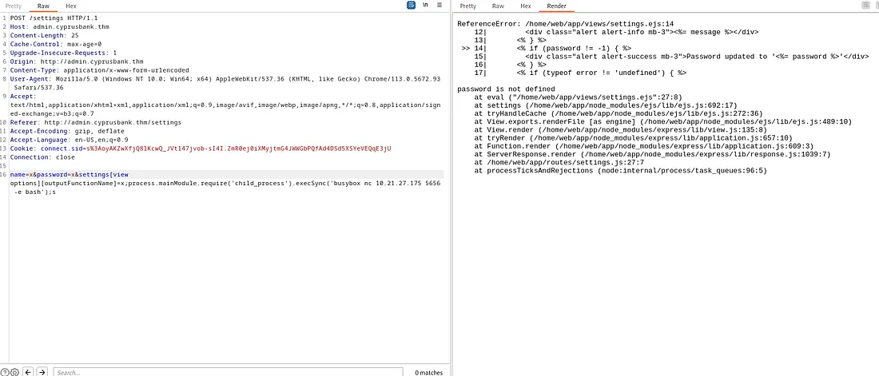Click 'at View.exports.renderFile' stack line
879x376 pixels.
(x=663, y=121)
